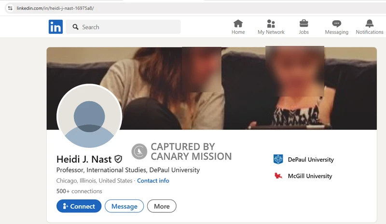386x224 pixels.
Task: Click the search magnifier icon
Action: [75, 27]
